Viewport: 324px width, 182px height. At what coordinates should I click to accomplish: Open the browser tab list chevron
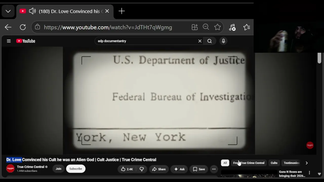tap(8, 11)
